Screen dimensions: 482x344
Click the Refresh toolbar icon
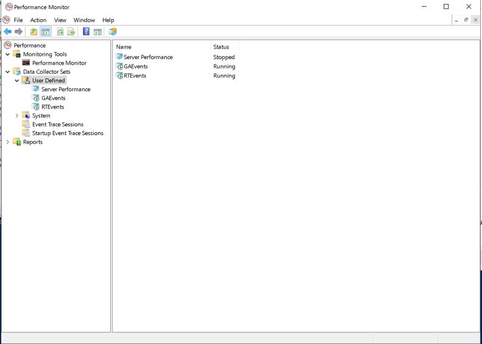[61, 32]
